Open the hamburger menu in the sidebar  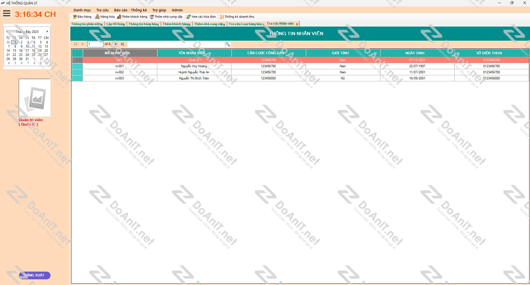click(7, 13)
